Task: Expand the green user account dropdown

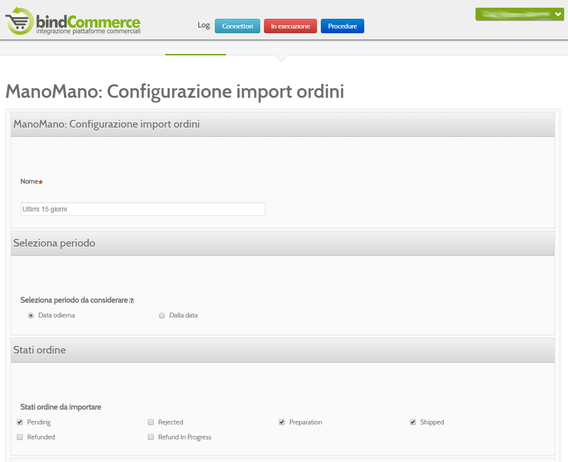Action: pyautogui.click(x=519, y=14)
